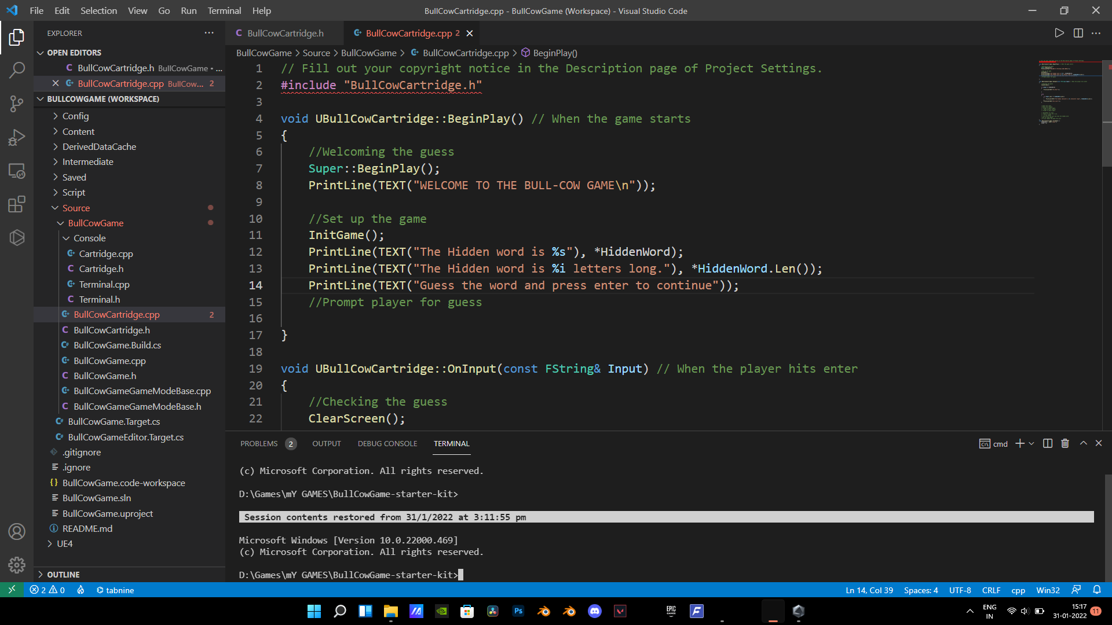Open the Terminal menu

(x=224, y=10)
